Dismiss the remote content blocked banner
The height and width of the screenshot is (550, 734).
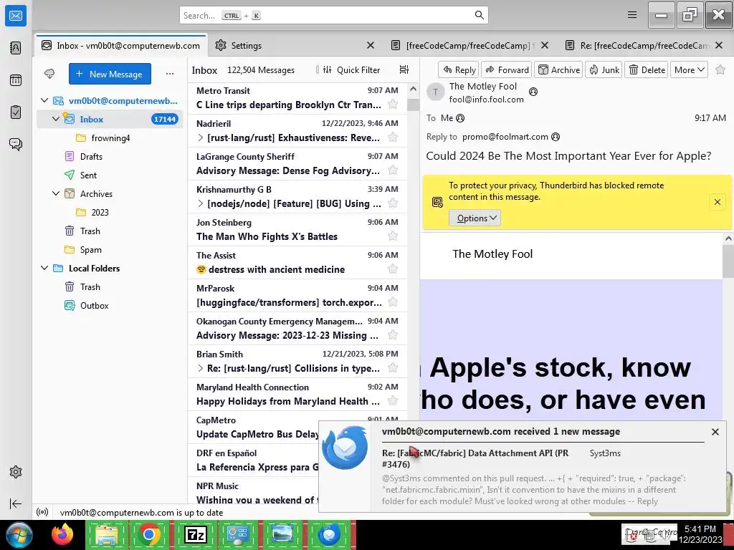(x=717, y=202)
